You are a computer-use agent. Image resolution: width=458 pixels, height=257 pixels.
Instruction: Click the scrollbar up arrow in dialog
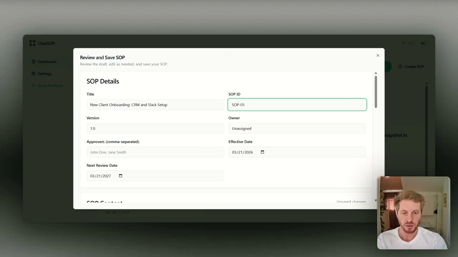[x=376, y=73]
